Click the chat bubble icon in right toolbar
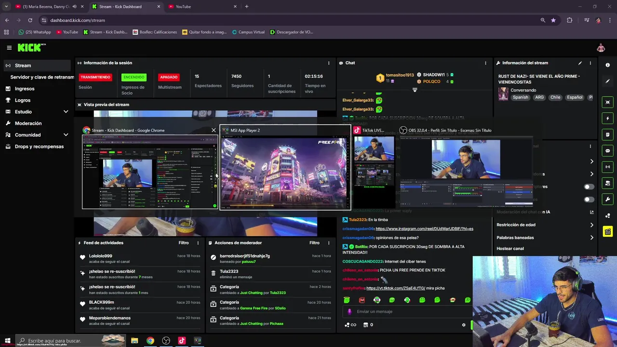 click(x=607, y=151)
